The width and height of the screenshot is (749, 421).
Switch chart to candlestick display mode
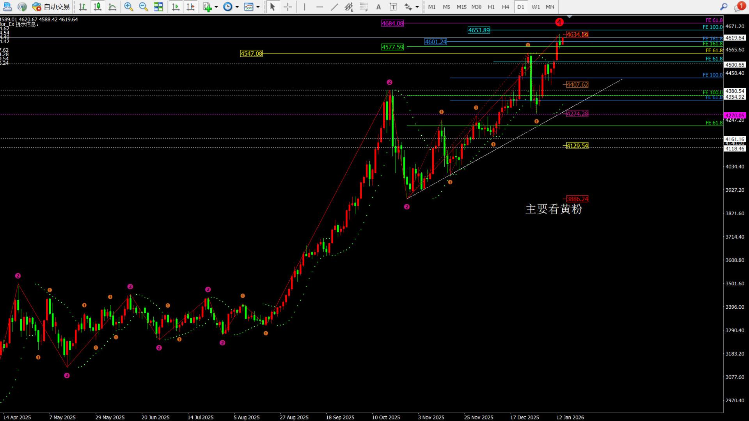(x=98, y=7)
